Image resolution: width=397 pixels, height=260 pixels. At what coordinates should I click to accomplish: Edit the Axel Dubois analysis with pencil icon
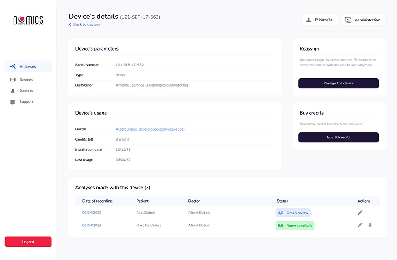click(x=360, y=213)
